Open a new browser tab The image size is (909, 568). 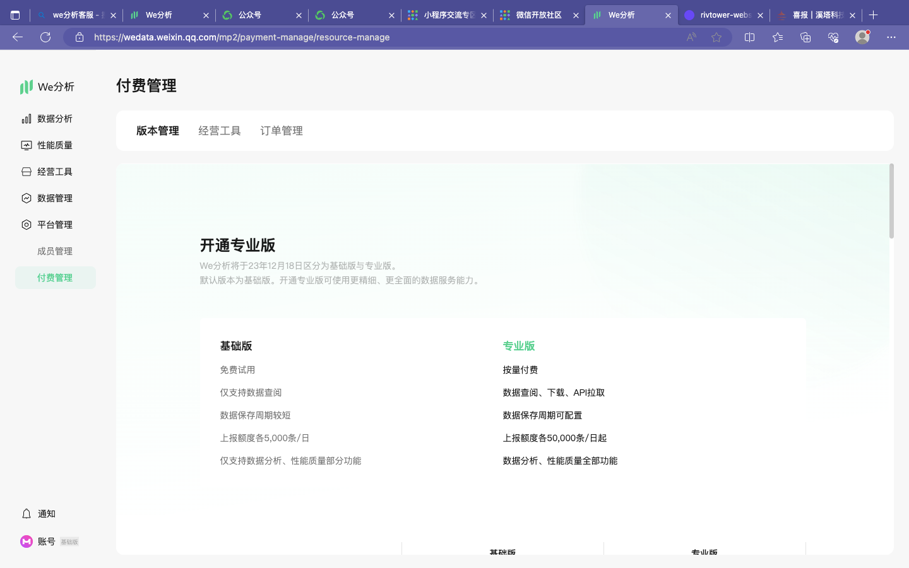tap(874, 15)
